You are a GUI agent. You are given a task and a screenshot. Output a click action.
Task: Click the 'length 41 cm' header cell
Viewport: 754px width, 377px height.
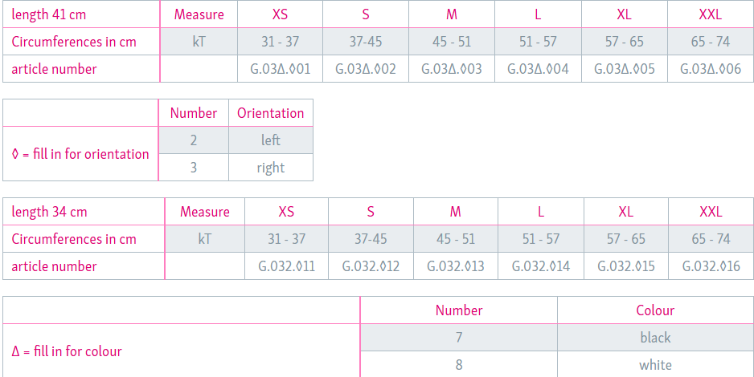coord(49,14)
